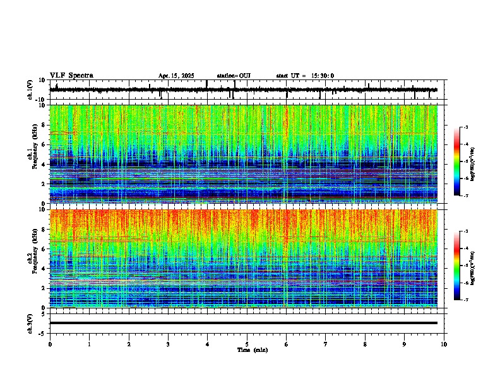
Task: Click the time axis tick label "9"
Action: pos(404,344)
